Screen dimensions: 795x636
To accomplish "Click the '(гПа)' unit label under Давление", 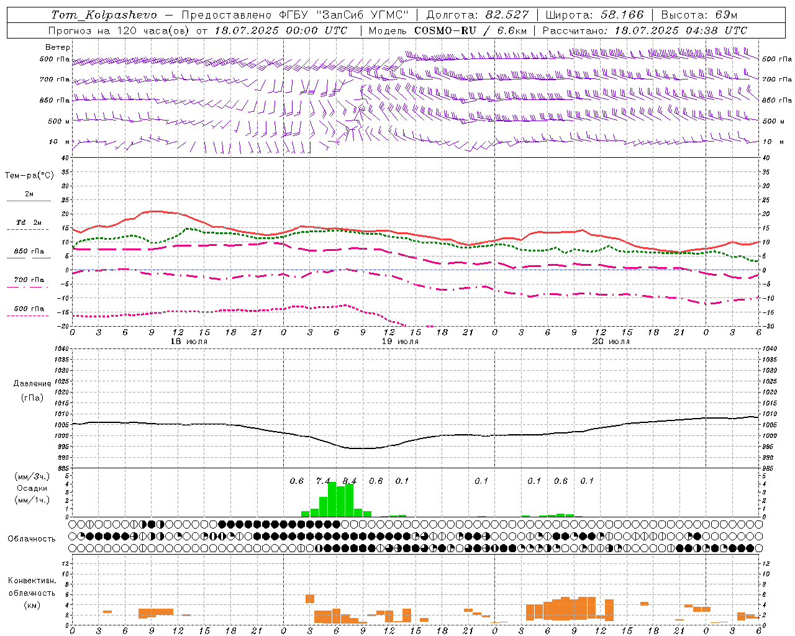I will tap(32, 397).
